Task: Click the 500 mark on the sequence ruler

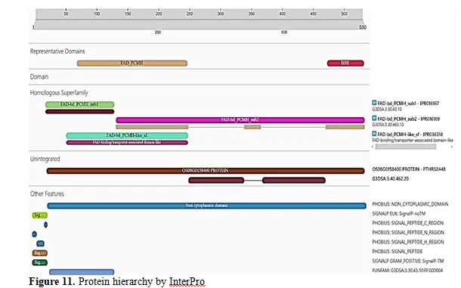Action: pyautogui.click(x=345, y=14)
